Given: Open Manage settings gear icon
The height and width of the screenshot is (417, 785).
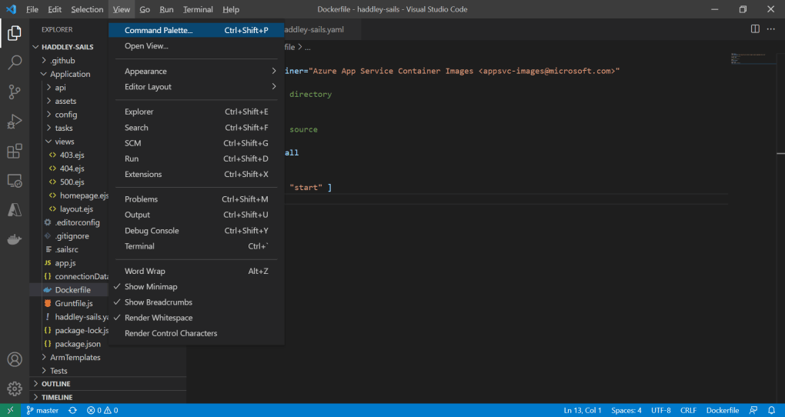Looking at the screenshot, I should click(14, 388).
